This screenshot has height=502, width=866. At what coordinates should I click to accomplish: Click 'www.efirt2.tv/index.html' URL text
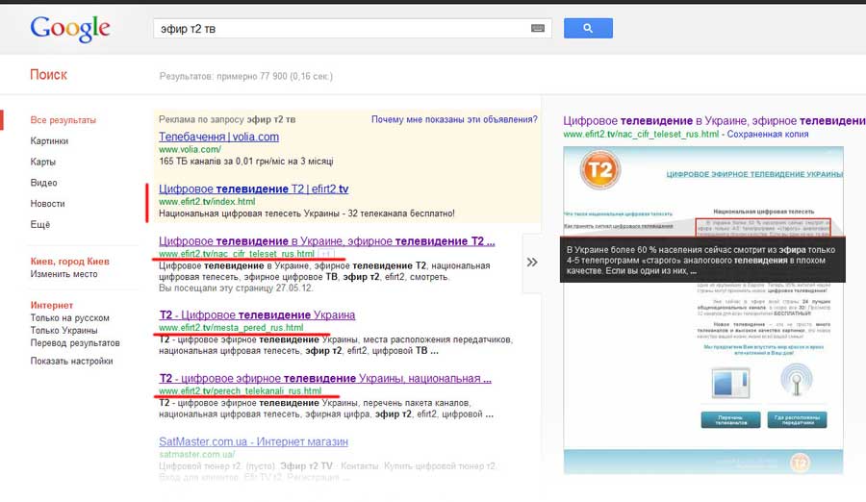[207, 202]
